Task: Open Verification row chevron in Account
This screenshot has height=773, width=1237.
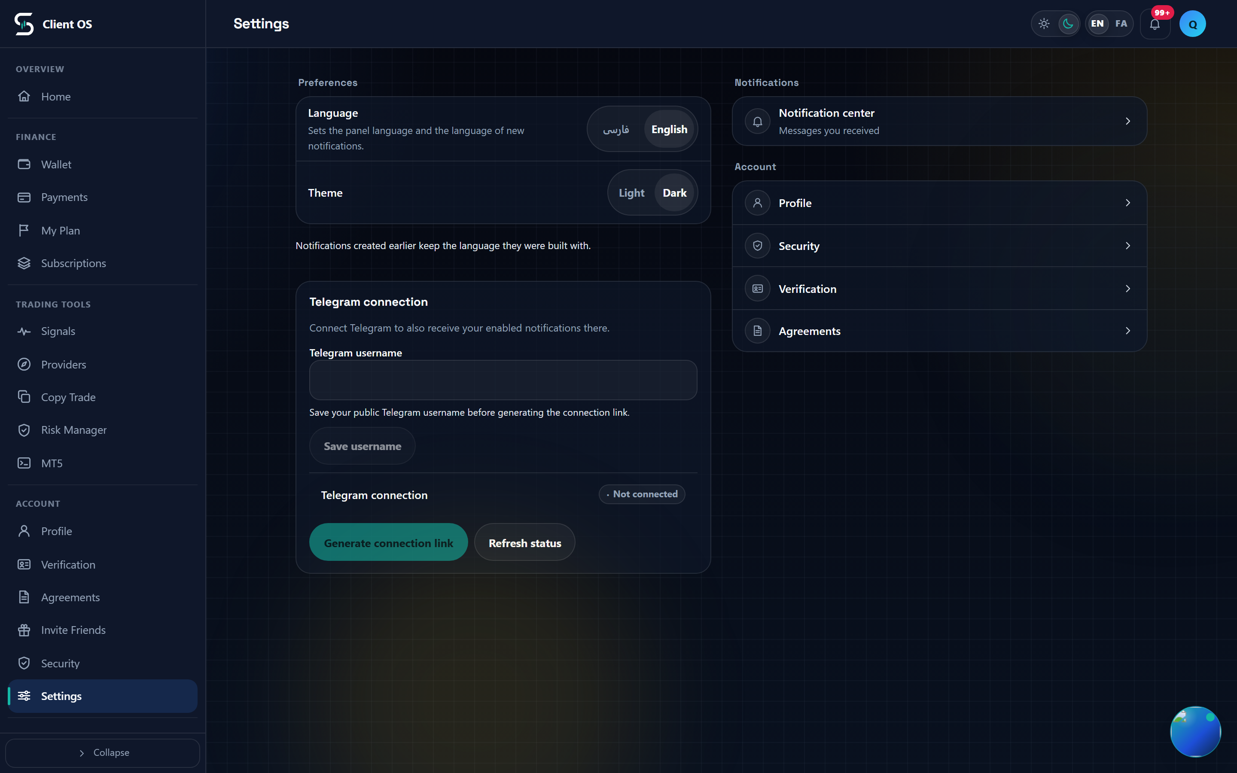Action: tap(1127, 289)
